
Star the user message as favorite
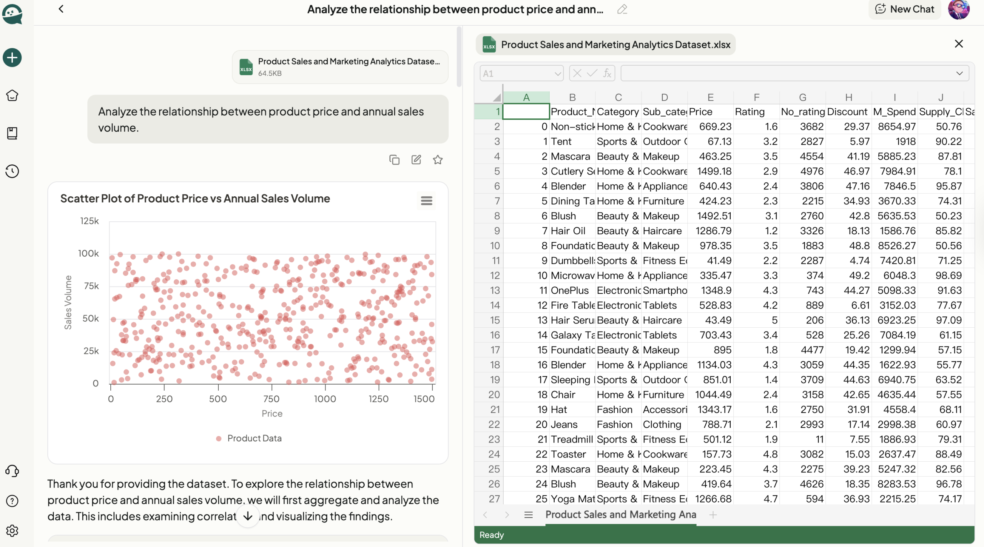point(438,159)
